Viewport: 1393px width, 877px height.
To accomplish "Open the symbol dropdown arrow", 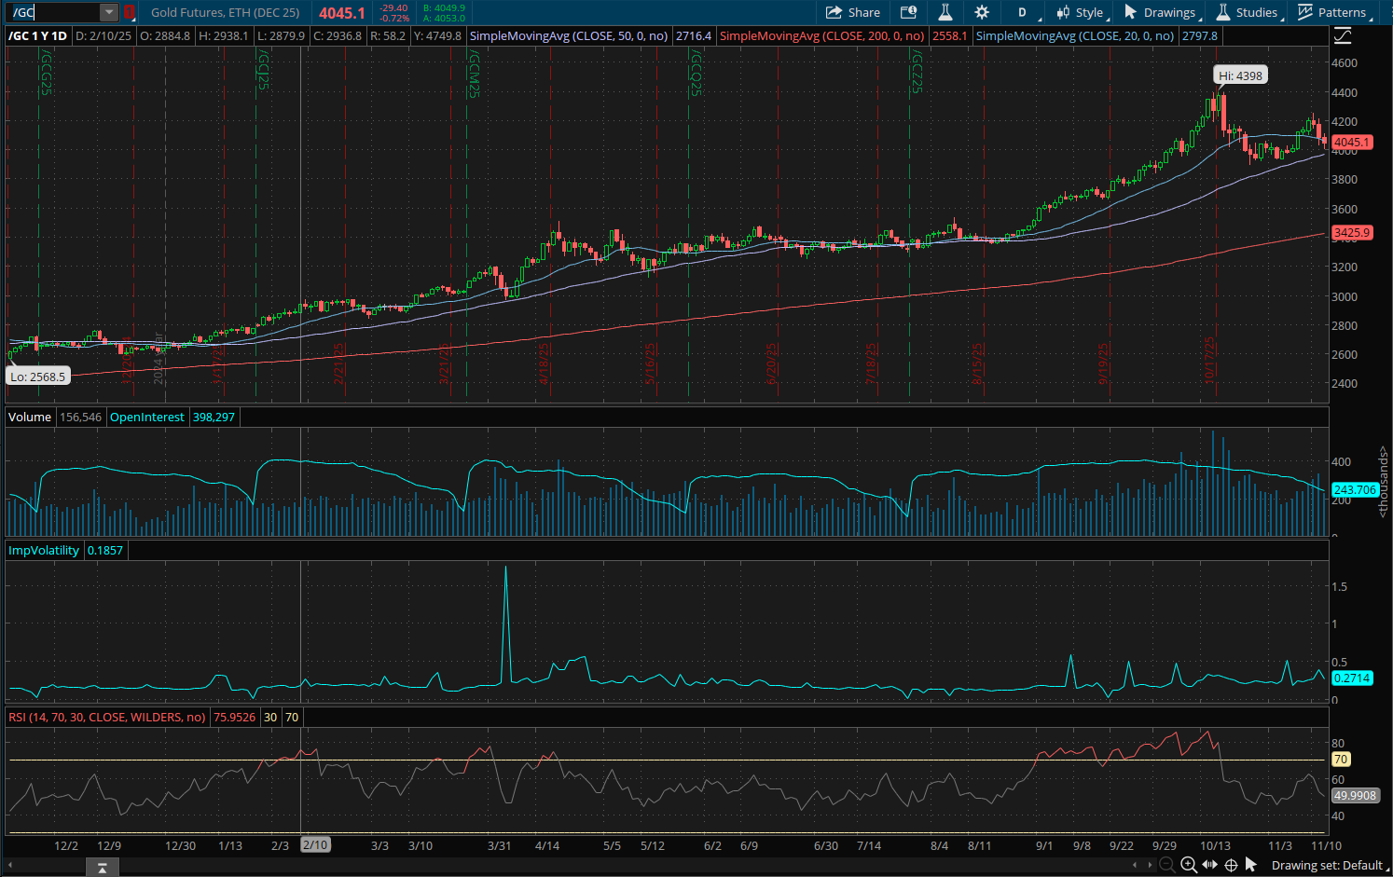I will [x=109, y=12].
